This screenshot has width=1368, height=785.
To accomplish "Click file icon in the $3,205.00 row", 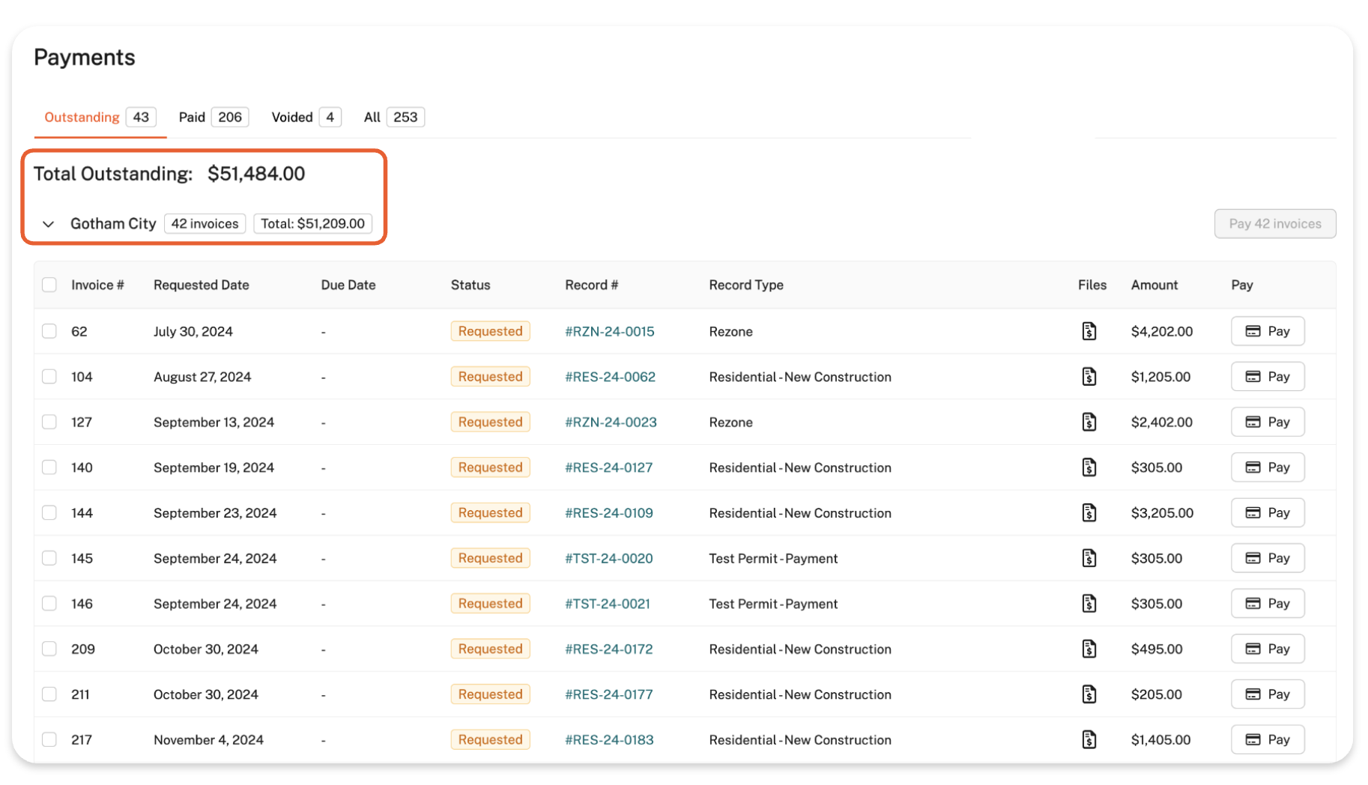I will pos(1089,513).
